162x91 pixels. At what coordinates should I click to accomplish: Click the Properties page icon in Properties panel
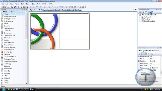coord(152,54)
